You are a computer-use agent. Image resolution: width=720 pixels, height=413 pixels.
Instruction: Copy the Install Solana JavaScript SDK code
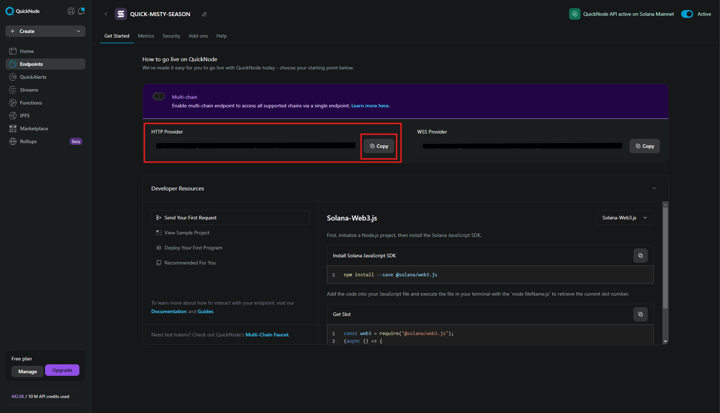click(641, 256)
